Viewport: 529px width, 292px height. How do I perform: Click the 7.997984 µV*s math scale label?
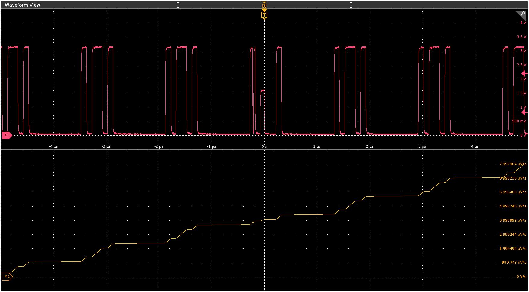click(x=512, y=164)
